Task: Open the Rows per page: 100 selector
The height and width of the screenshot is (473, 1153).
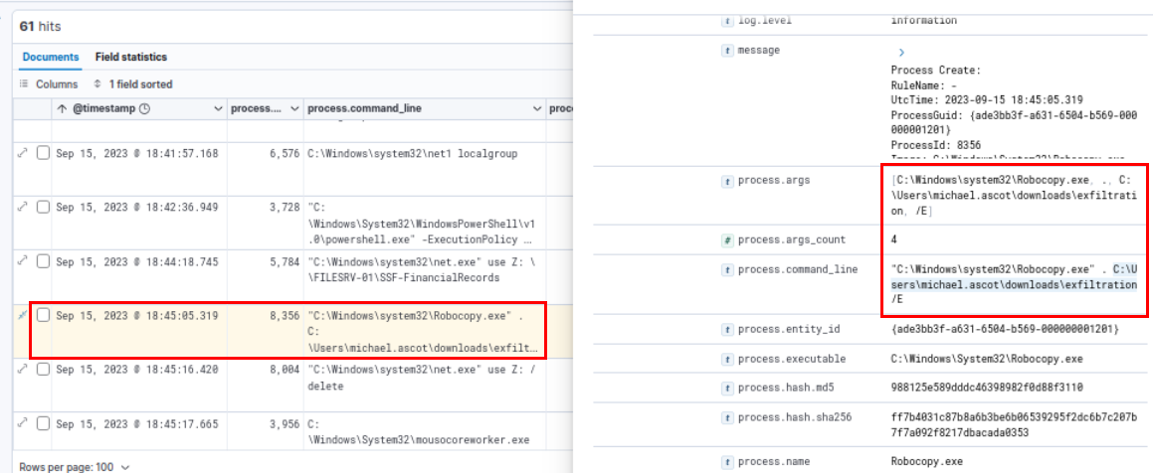Action: [75, 466]
